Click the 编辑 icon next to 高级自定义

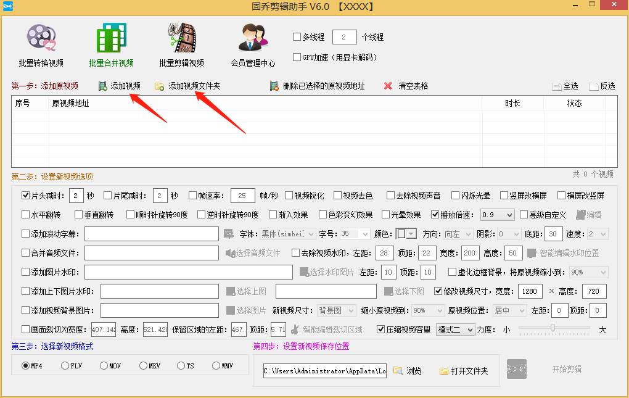[x=580, y=215]
